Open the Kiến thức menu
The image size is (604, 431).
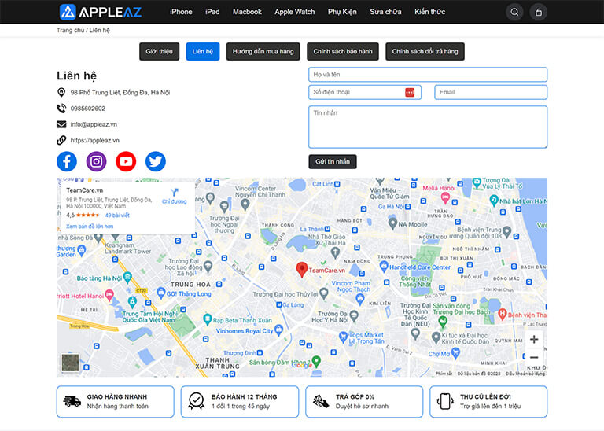(430, 12)
